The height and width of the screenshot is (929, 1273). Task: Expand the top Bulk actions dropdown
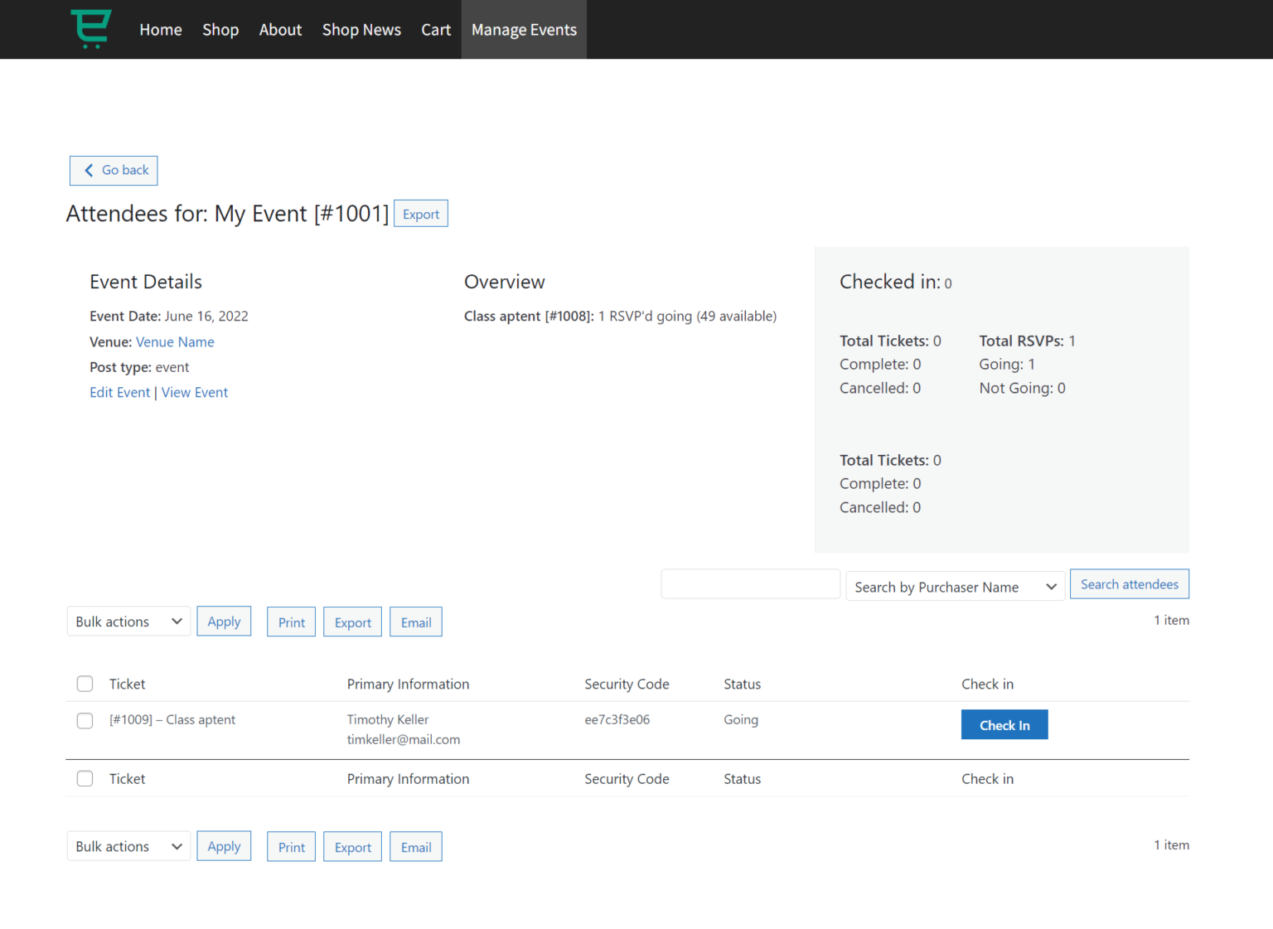click(128, 621)
